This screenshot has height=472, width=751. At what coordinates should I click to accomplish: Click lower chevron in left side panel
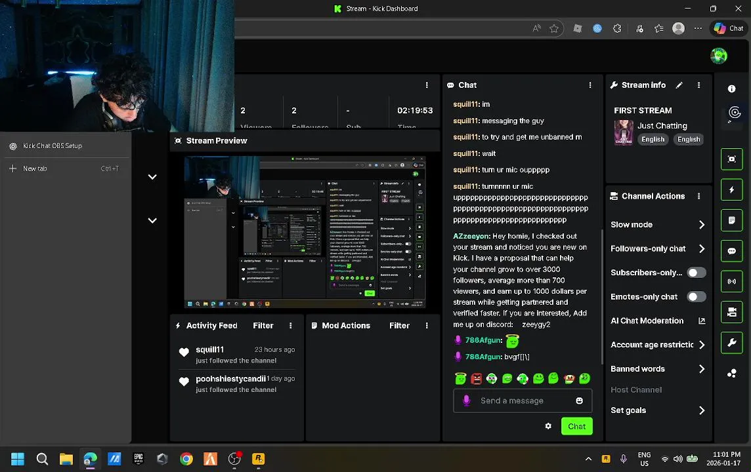[x=152, y=220]
